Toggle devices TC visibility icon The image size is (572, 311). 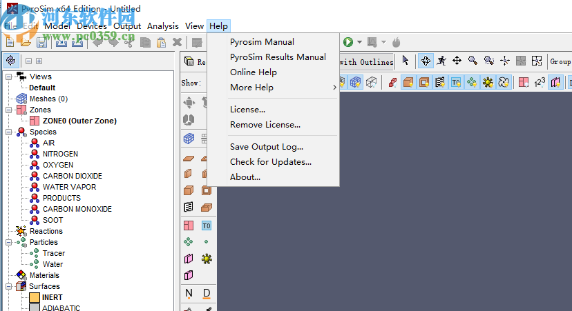point(456,82)
